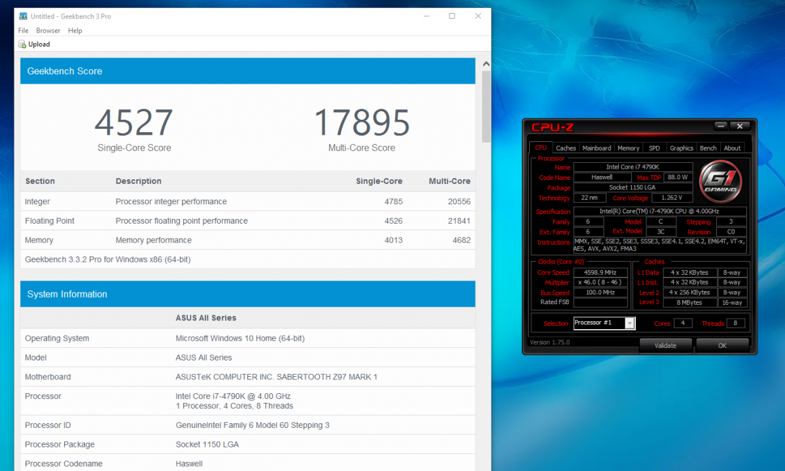The width and height of the screenshot is (785, 471).
Task: Click the Threads count field in CPU-Z
Action: pos(735,323)
